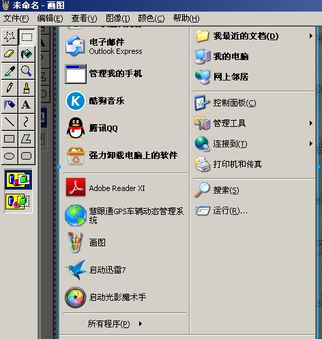Enable opaque selection mode option
Viewport: 322px width, 339px height.
(18, 179)
